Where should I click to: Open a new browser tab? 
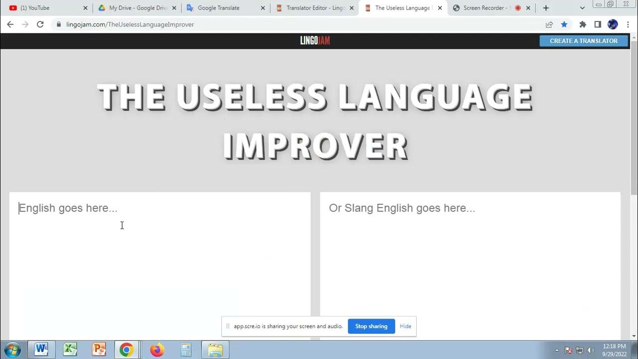[x=546, y=8]
